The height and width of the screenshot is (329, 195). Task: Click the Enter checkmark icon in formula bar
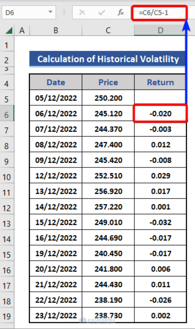(x=101, y=12)
